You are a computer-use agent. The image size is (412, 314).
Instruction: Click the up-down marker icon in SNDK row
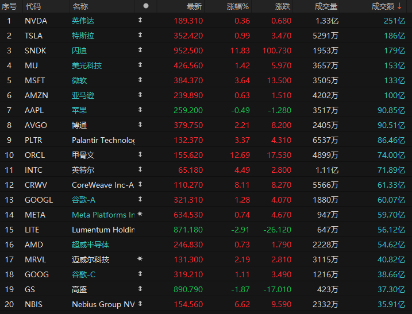pos(140,50)
